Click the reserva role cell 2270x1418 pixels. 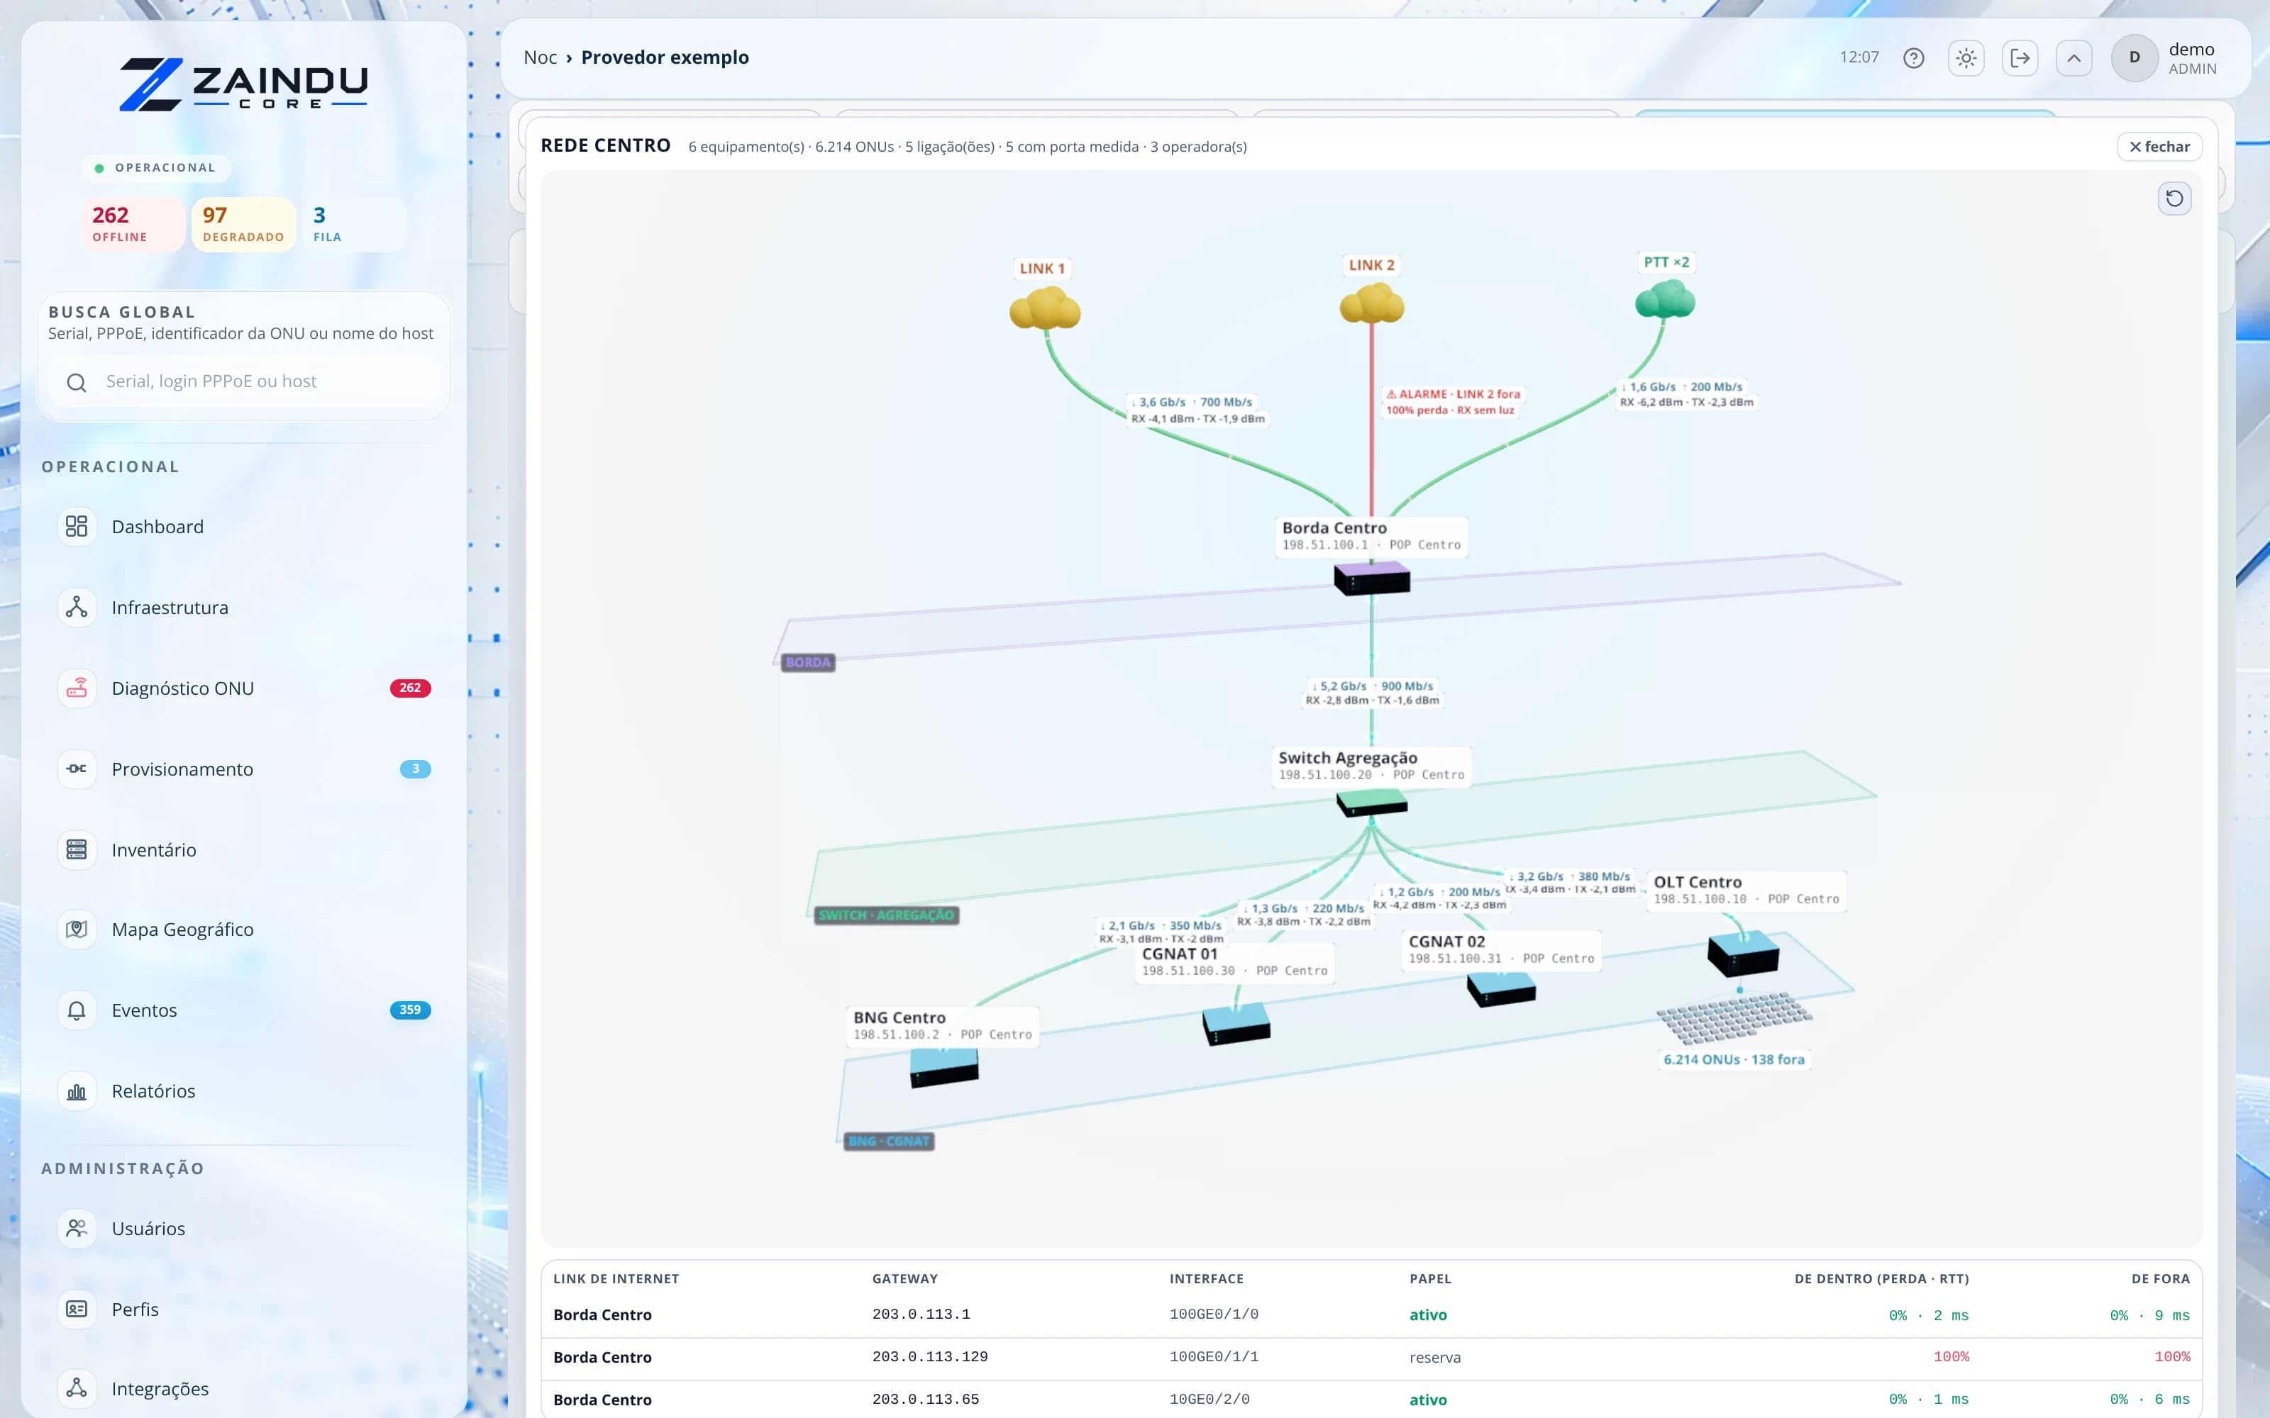(x=1435, y=1357)
